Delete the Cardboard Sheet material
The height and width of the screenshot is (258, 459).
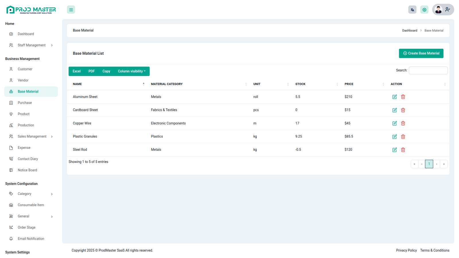[x=403, y=110]
